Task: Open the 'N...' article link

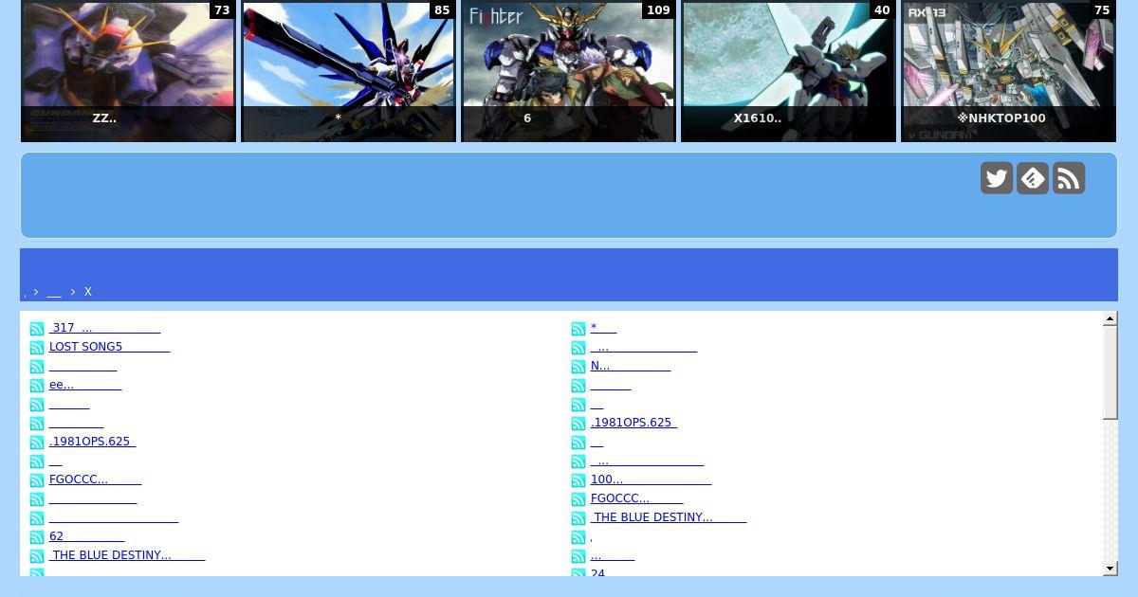Action: point(631,366)
